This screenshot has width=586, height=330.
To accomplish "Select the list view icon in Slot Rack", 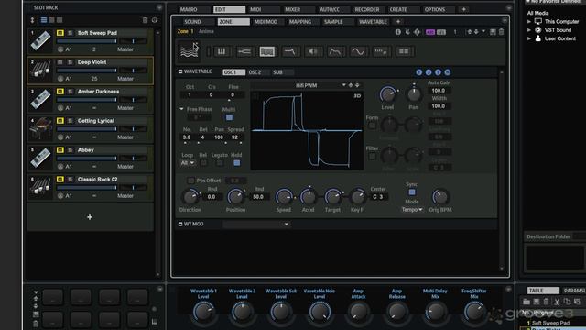I will [44, 20].
